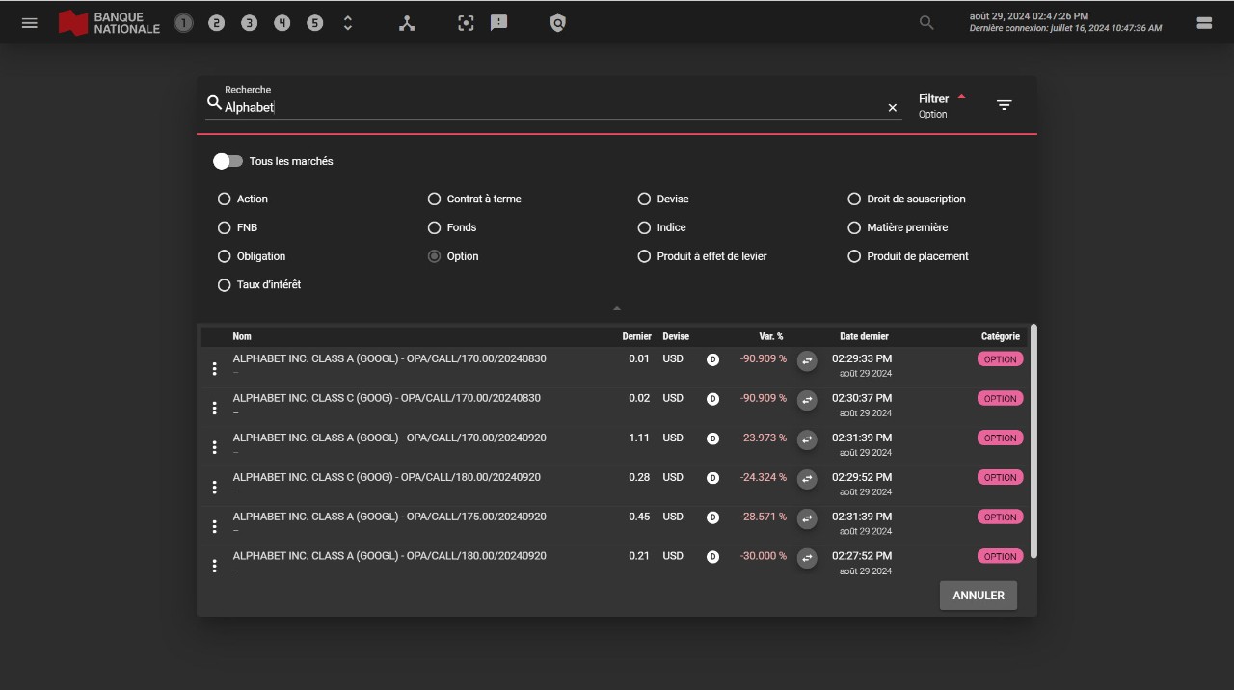Open the layout panel icon at top right

pos(1204,23)
